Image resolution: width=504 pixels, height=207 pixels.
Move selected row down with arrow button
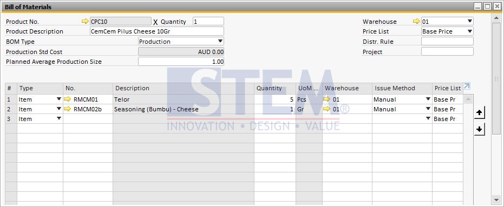point(479,129)
